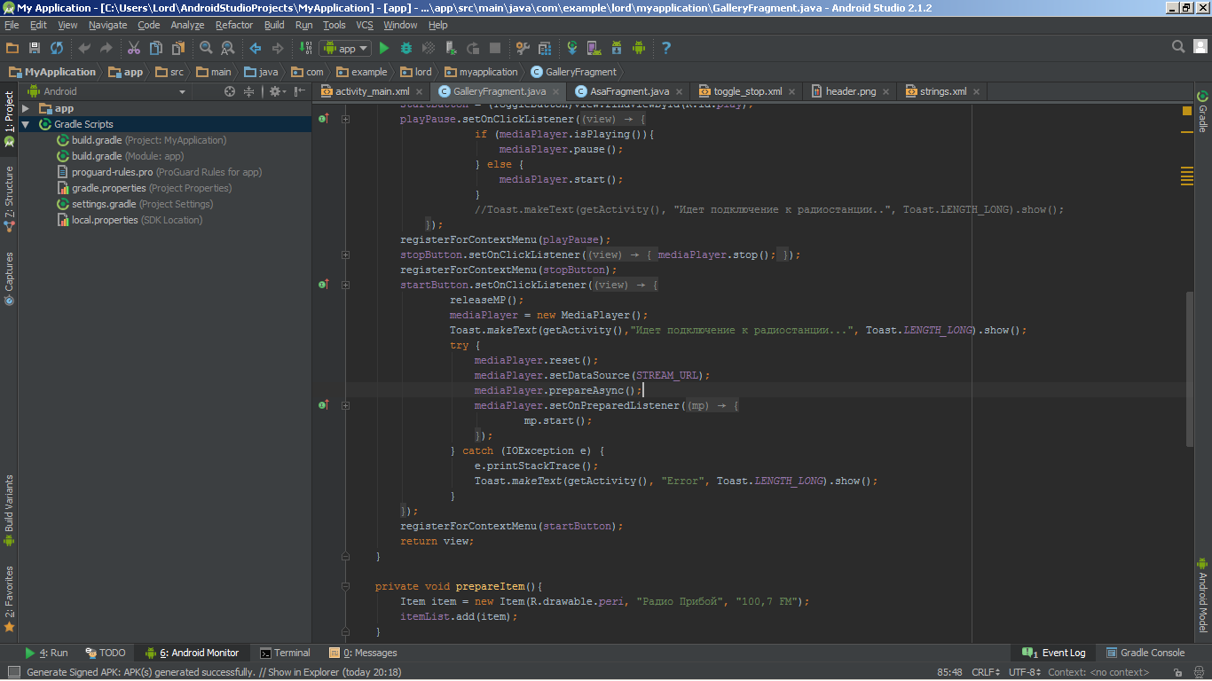1212x681 pixels.
Task: Click the Redo arrow in toolbar
Action: click(x=106, y=48)
